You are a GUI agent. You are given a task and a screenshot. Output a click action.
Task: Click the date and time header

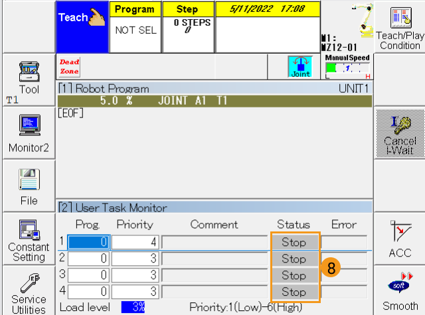tap(268, 9)
